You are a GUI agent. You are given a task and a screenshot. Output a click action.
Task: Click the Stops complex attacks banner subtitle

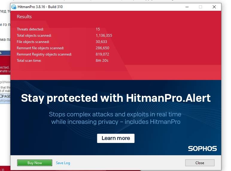(115, 118)
